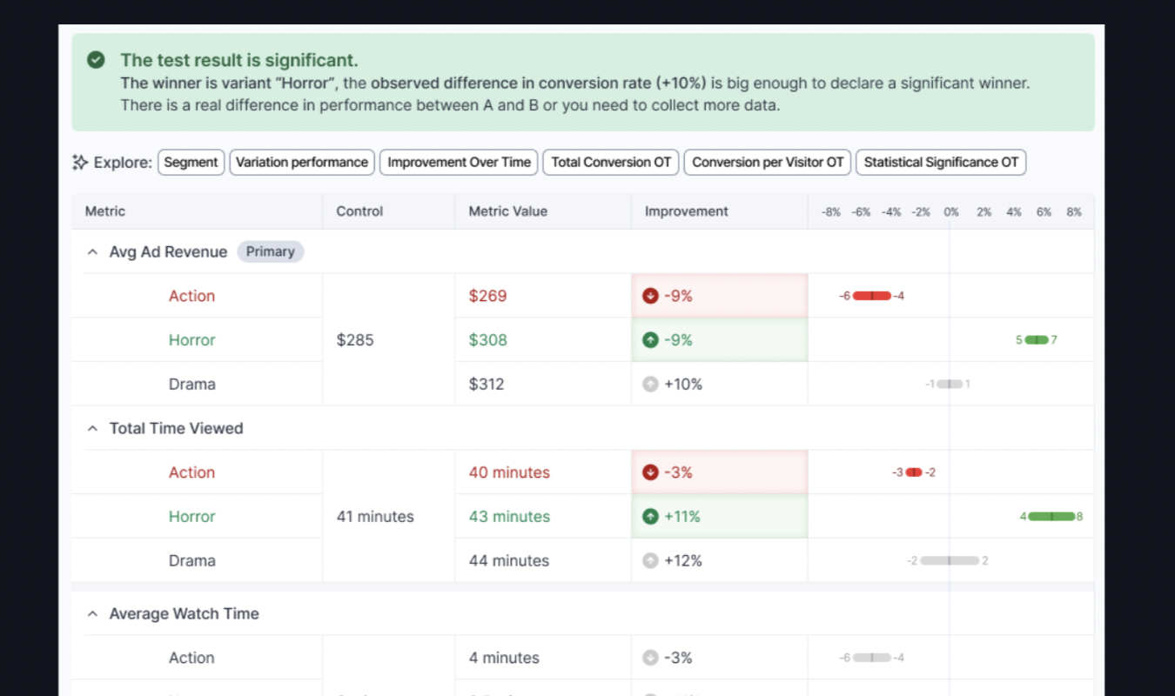Click the gray arrow beside Drama +12%

click(650, 560)
